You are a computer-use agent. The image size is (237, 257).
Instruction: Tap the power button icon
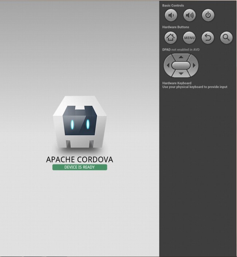click(208, 15)
